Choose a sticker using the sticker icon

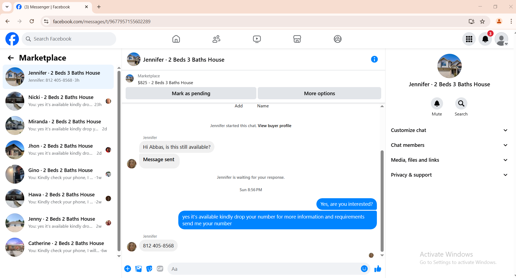(149, 269)
